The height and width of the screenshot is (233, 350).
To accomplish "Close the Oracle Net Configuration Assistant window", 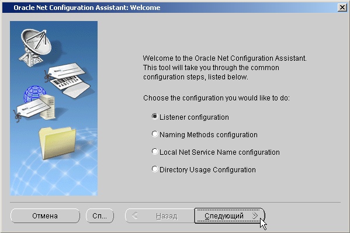I will tap(342, 8).
